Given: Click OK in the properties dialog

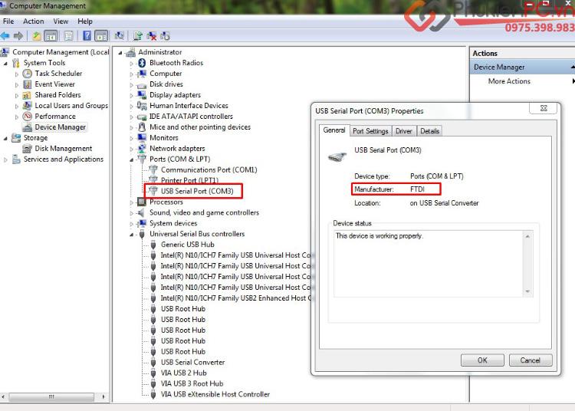Looking at the screenshot, I should (x=481, y=360).
